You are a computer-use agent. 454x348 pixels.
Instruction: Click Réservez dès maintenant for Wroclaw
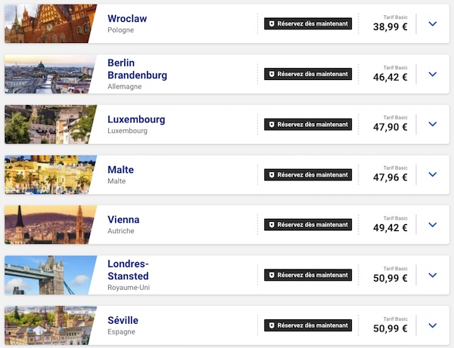tap(308, 23)
